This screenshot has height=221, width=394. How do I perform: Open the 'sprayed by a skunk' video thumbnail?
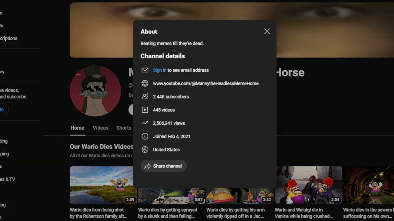[x=172, y=196]
